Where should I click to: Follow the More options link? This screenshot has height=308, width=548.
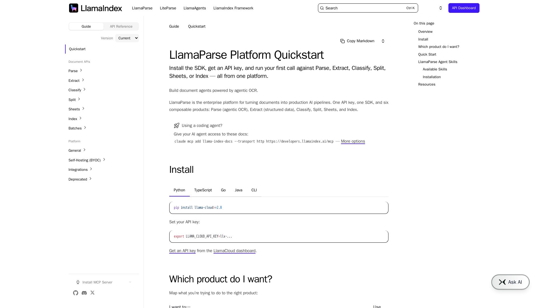coord(353,141)
